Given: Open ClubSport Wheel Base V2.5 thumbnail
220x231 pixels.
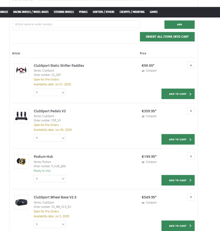Looking at the screenshot, I should point(21,202).
